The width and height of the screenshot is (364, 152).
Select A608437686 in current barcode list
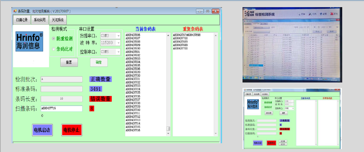tap(133, 35)
